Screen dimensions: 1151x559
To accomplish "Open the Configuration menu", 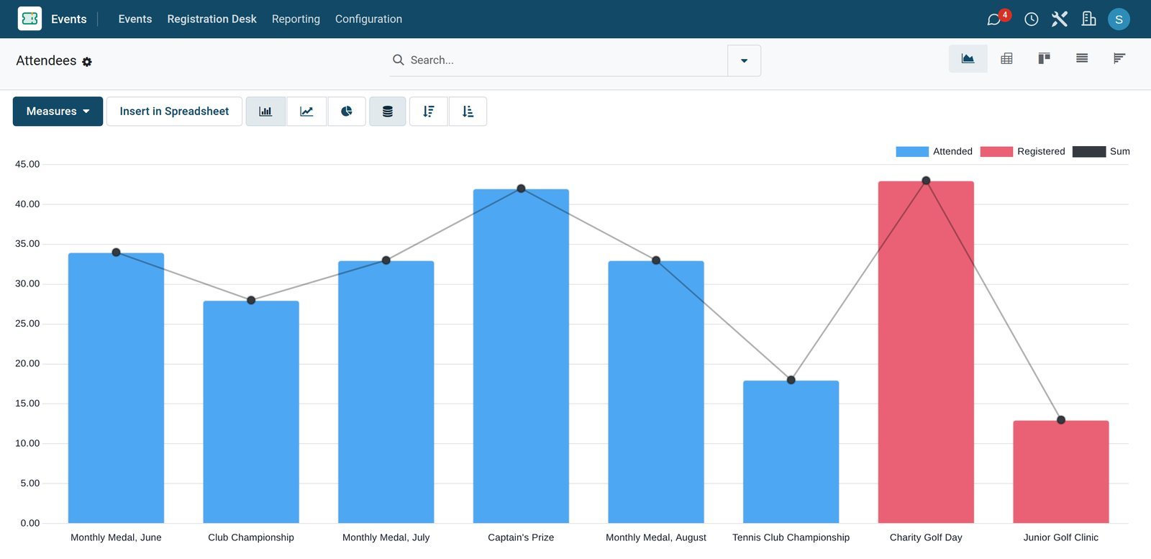I will click(368, 19).
